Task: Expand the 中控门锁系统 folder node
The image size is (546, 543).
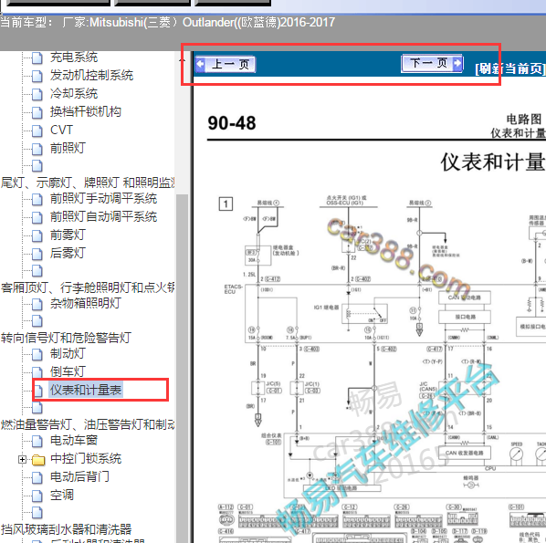Action: [x=22, y=459]
